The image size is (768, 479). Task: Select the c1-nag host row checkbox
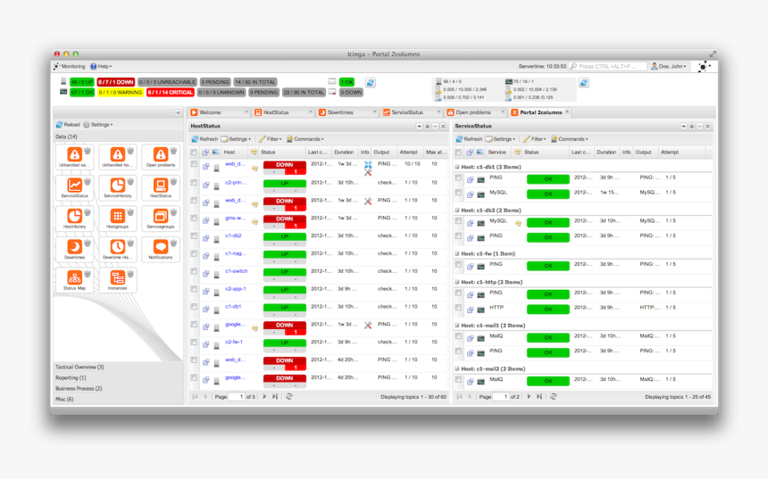(x=195, y=253)
